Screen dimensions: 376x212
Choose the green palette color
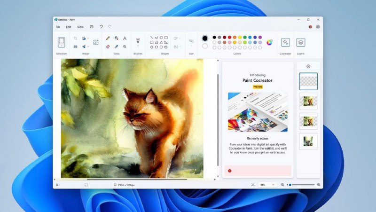tap(245, 38)
